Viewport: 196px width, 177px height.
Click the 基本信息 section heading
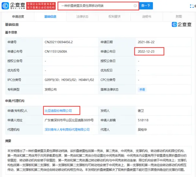[11, 32]
